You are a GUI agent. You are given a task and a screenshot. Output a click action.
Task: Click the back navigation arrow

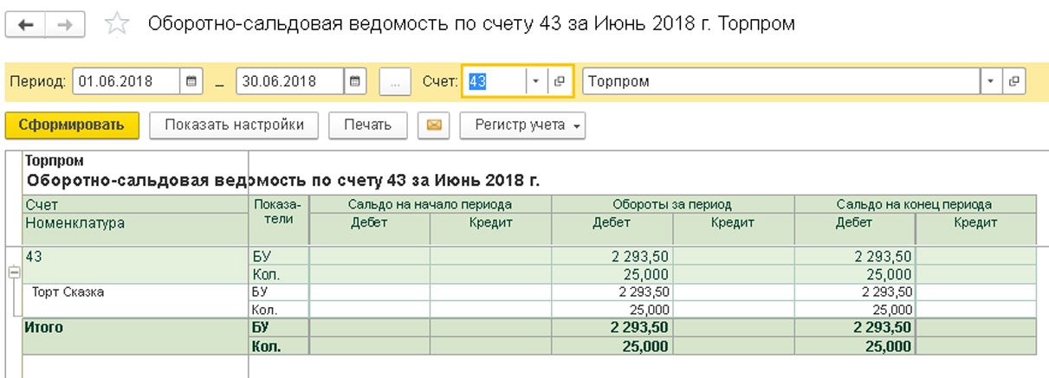26,24
